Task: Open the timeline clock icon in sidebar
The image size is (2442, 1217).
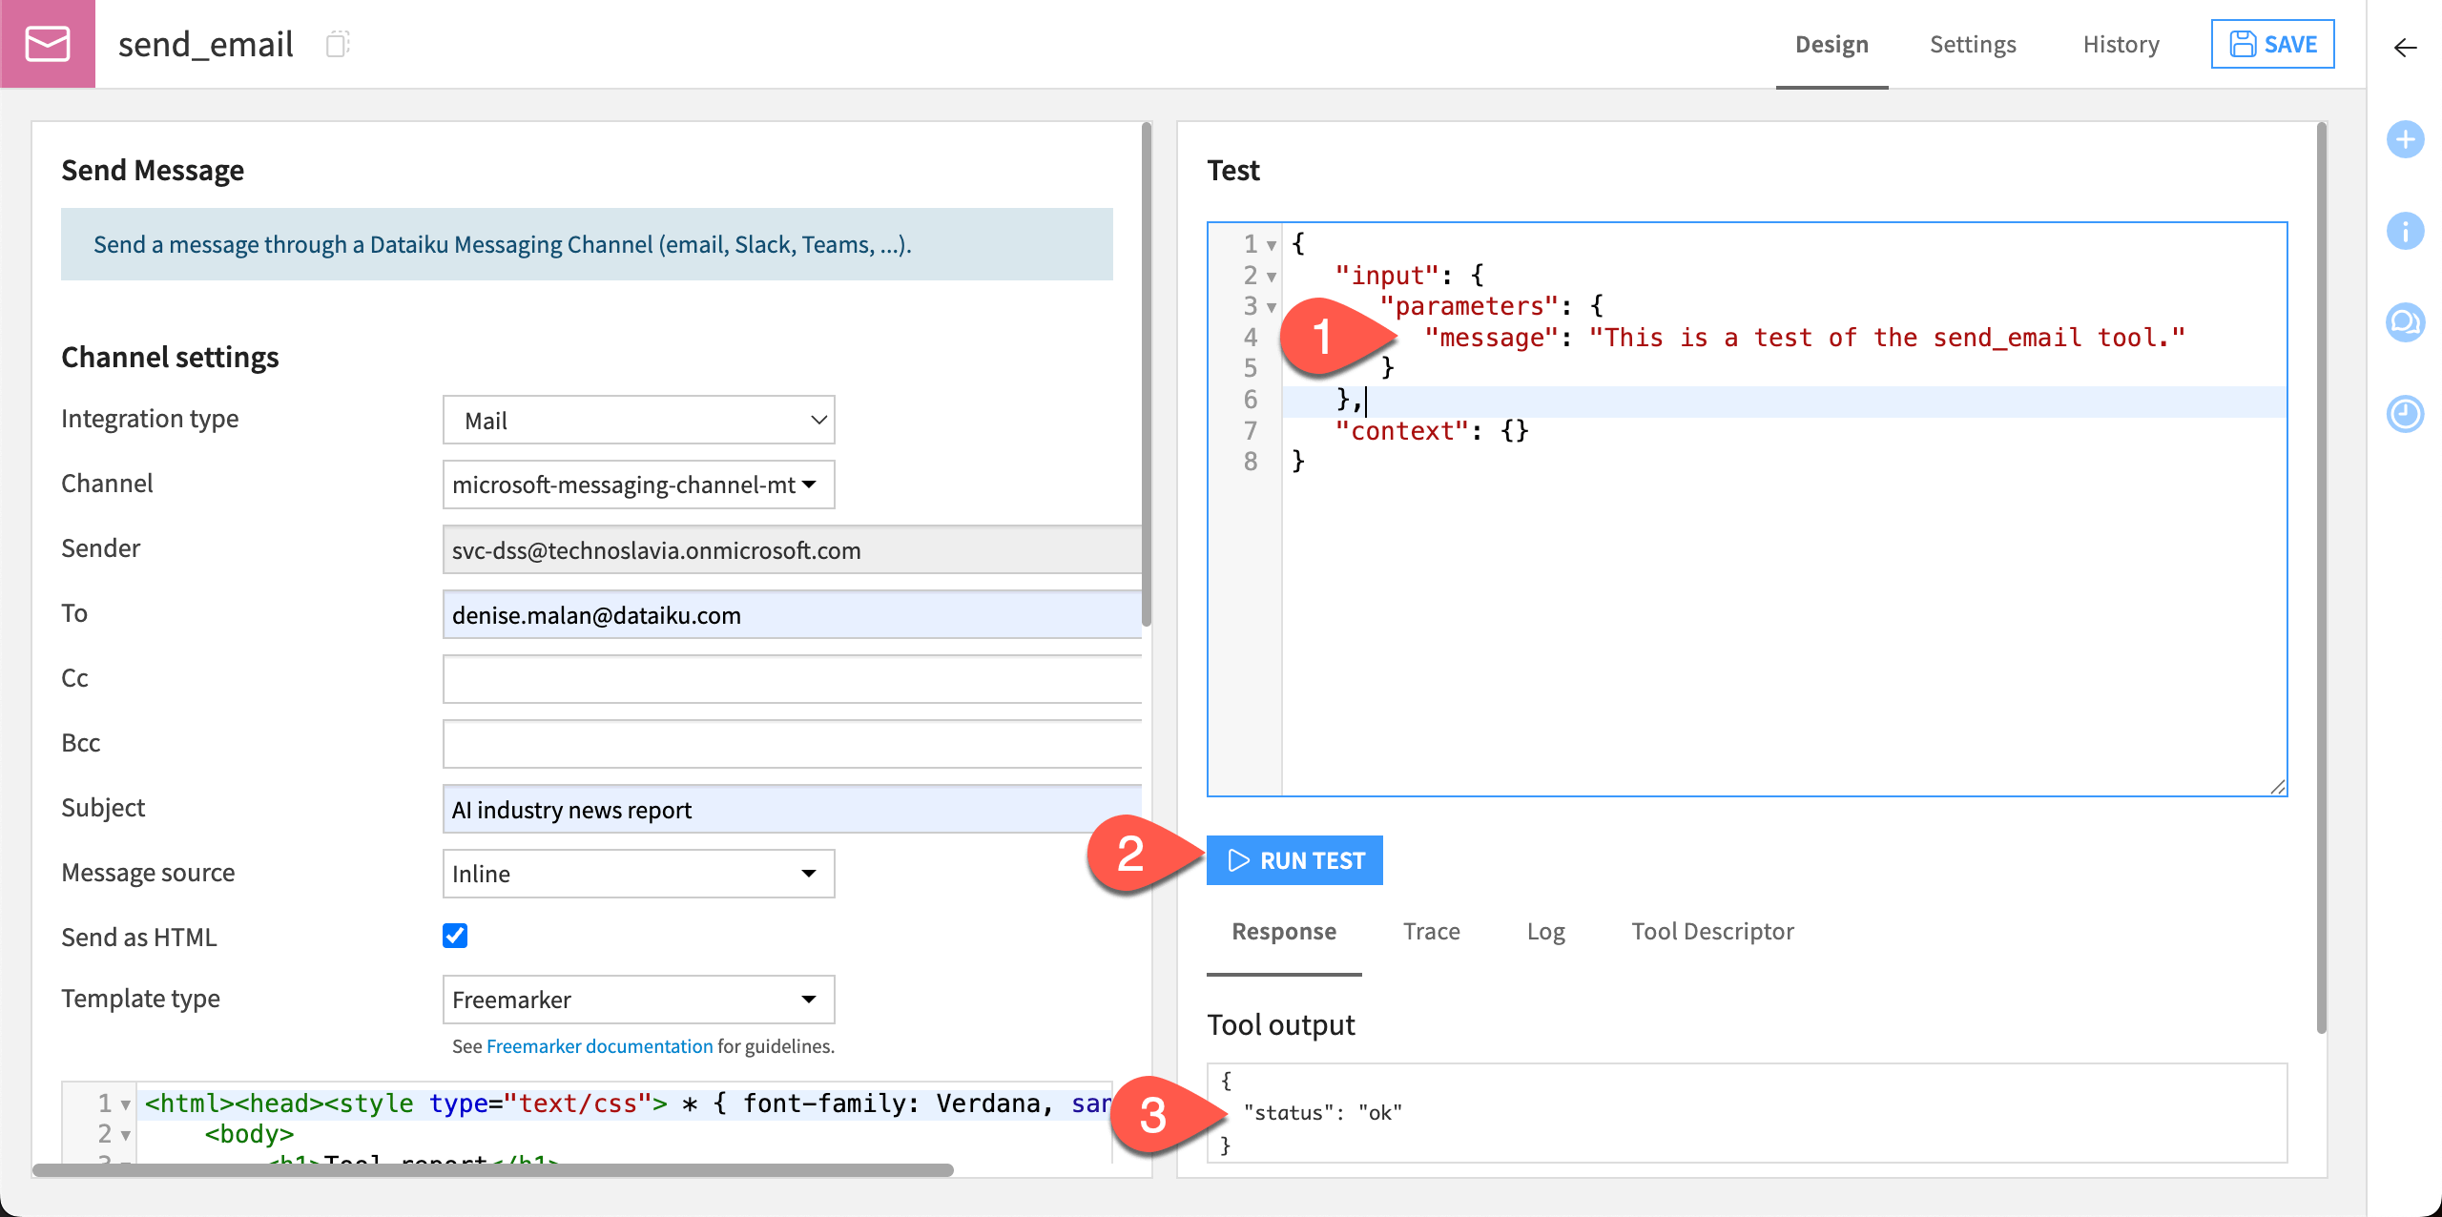Action: [x=2405, y=414]
